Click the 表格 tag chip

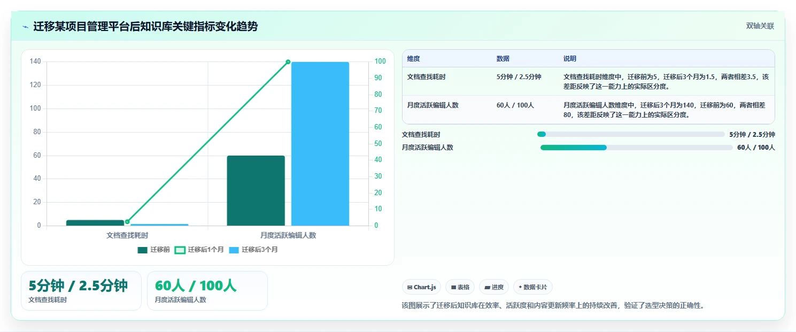[x=460, y=287]
